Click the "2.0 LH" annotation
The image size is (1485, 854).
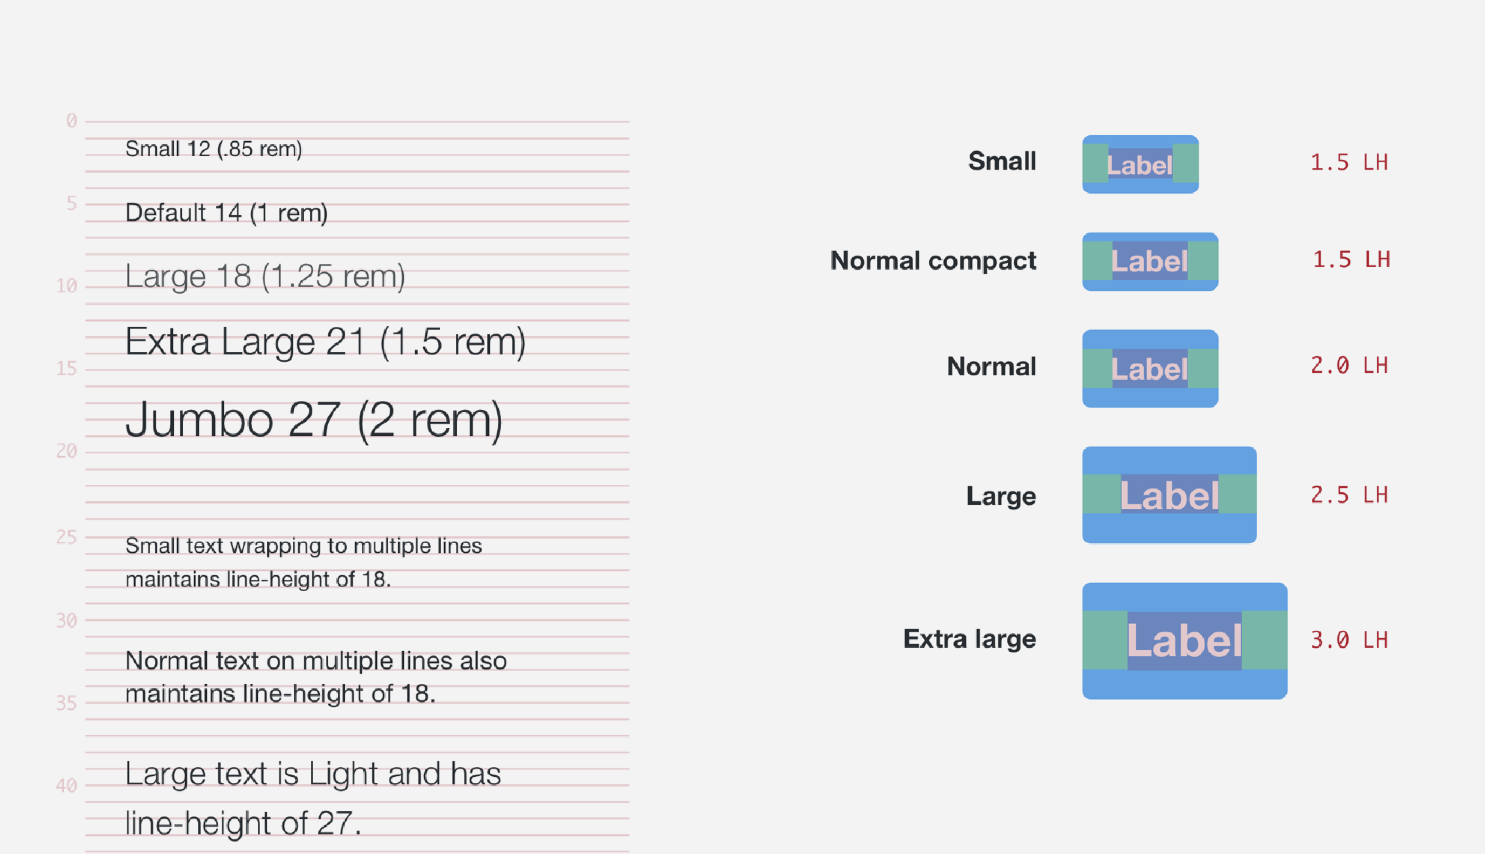(1349, 366)
